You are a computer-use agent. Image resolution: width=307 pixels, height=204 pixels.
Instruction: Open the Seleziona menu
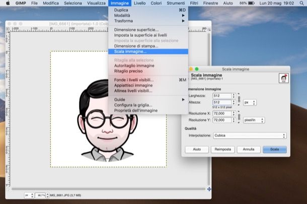(x=73, y=3)
